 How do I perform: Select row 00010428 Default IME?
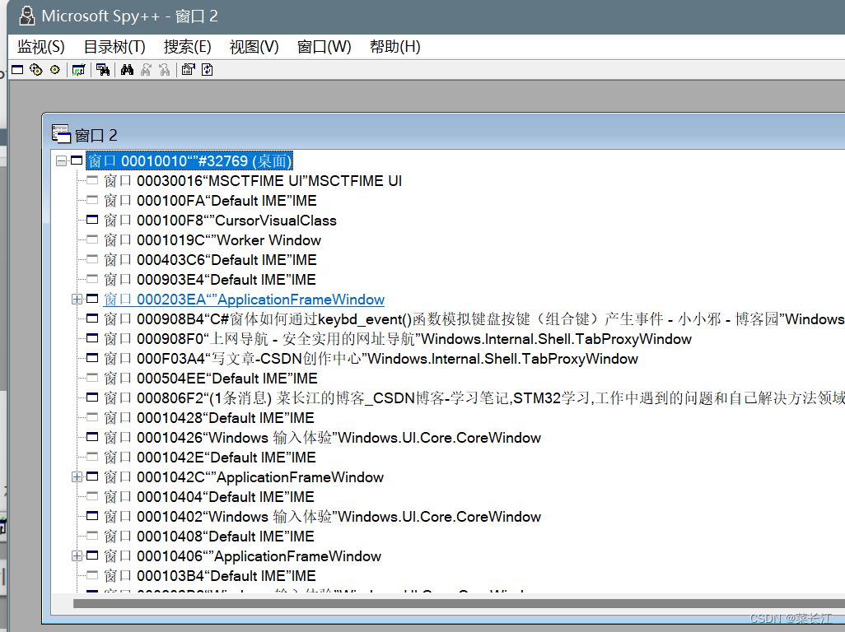click(x=209, y=418)
